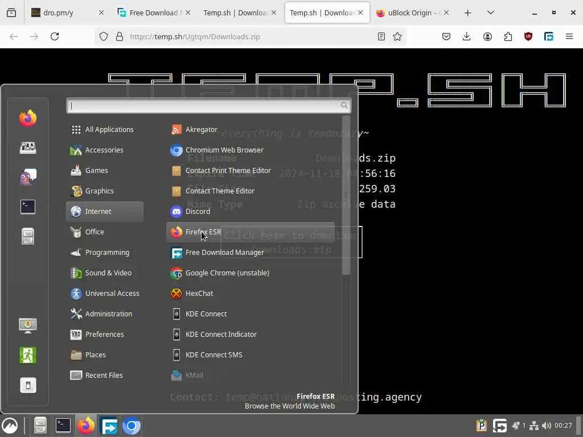The width and height of the screenshot is (583, 437).
Task: Click shut down icon in menu sidebar
Action: (x=28, y=385)
